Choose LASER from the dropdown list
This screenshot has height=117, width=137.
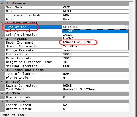tap(95, 35)
